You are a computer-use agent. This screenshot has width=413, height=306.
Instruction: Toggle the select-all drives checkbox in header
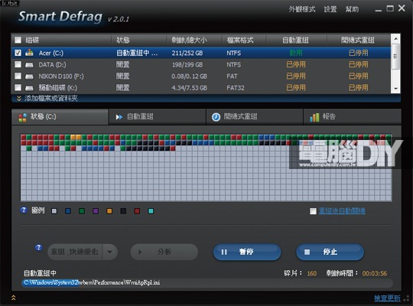point(18,40)
